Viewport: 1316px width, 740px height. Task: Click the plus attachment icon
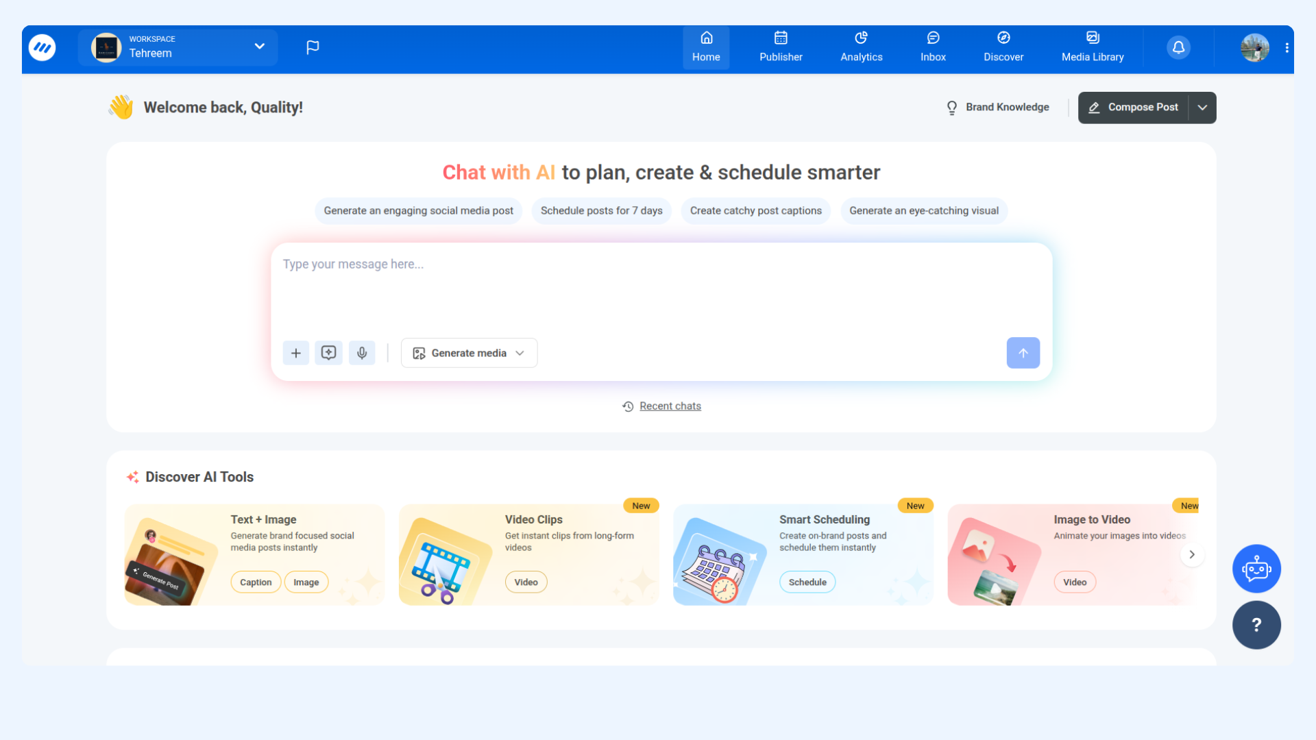296,353
